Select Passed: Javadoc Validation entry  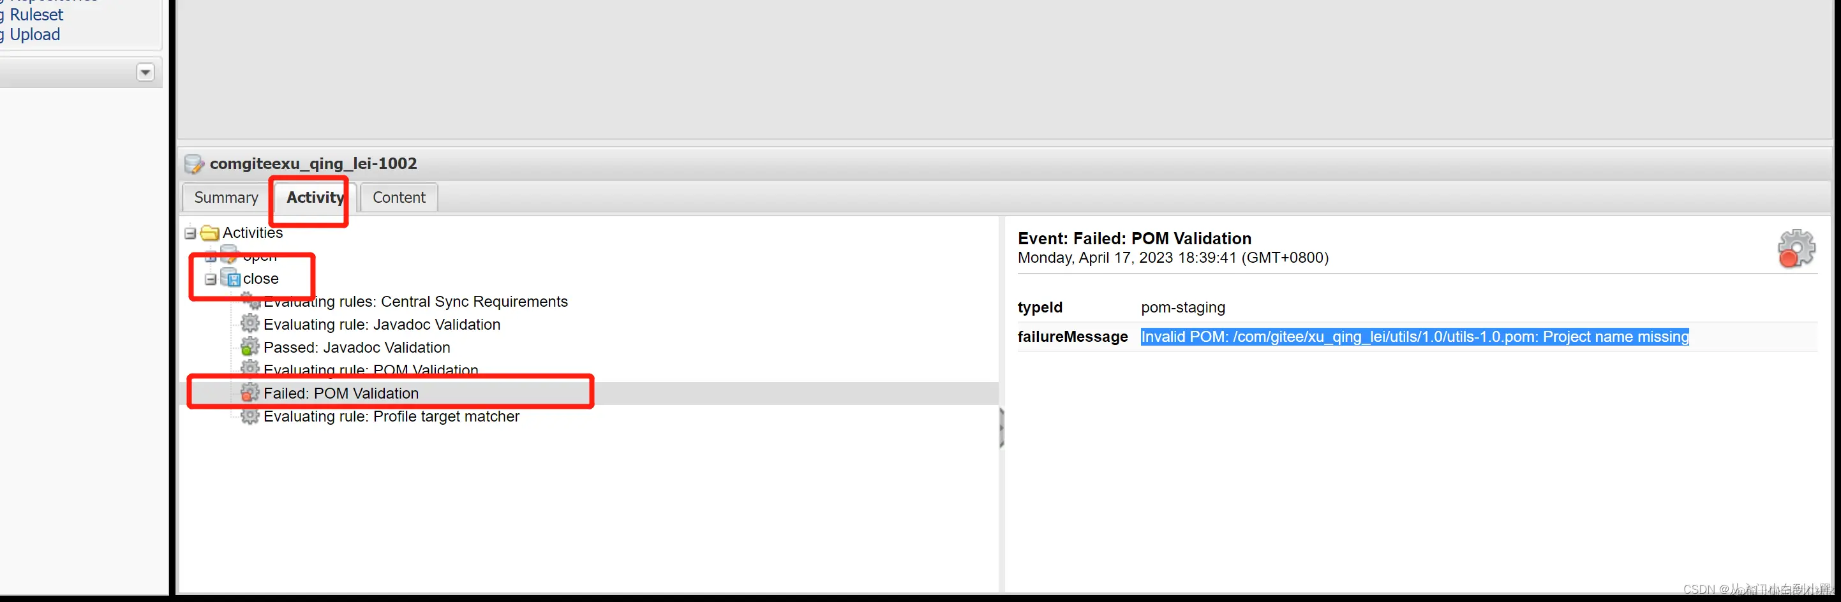click(x=357, y=348)
